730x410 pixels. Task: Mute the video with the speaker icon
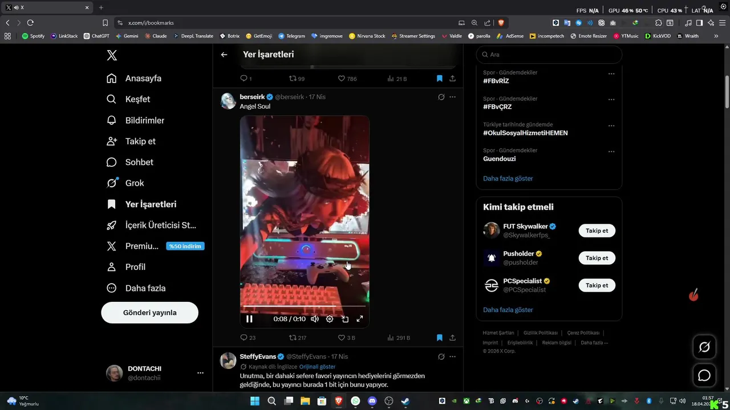pyautogui.click(x=315, y=319)
